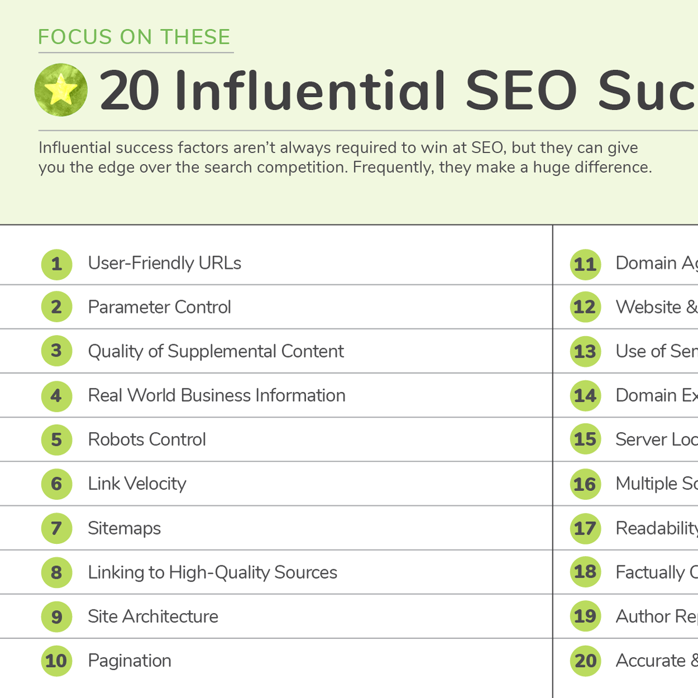Image resolution: width=698 pixels, height=698 pixels.
Task: Click 'User-Friendly URLs' list item
Action: pyautogui.click(x=165, y=263)
